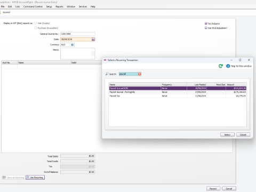Open the File menu

[3, 6]
